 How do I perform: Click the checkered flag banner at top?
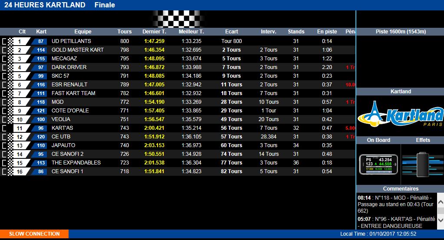[178, 19]
